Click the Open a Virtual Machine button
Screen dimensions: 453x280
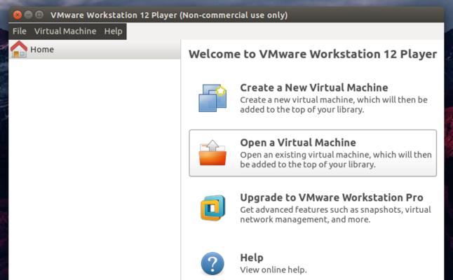pos(313,153)
